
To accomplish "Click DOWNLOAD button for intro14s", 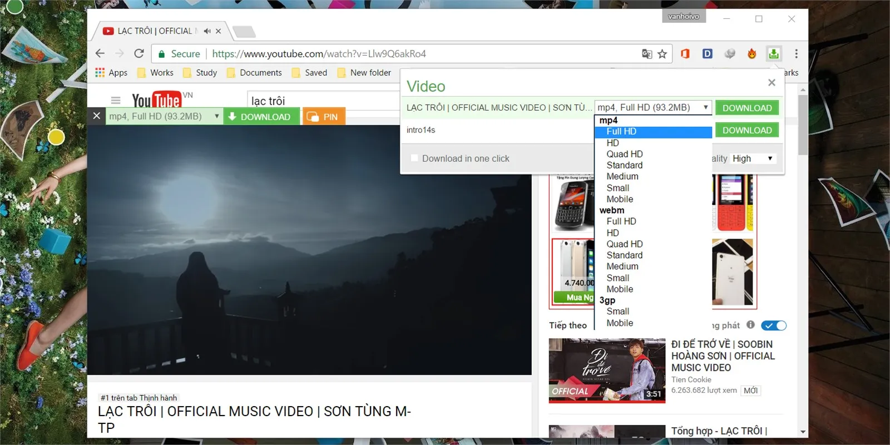I will pos(747,130).
